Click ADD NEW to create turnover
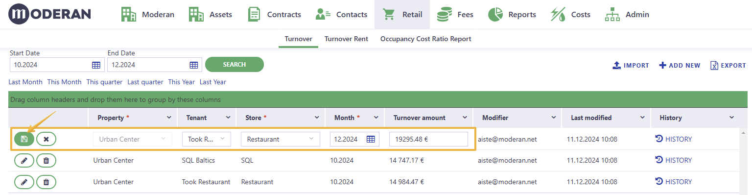 pos(680,65)
